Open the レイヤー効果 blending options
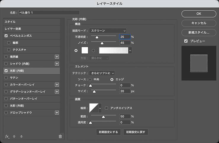 pos(32,29)
